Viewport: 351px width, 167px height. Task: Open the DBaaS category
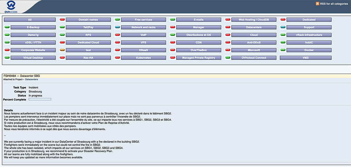point(144,50)
